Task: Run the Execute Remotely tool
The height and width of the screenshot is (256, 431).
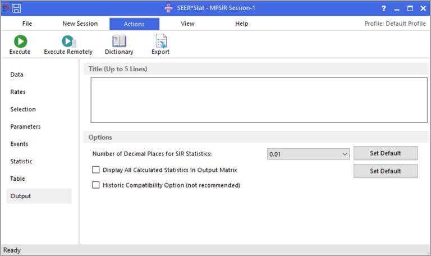Action: (x=68, y=42)
